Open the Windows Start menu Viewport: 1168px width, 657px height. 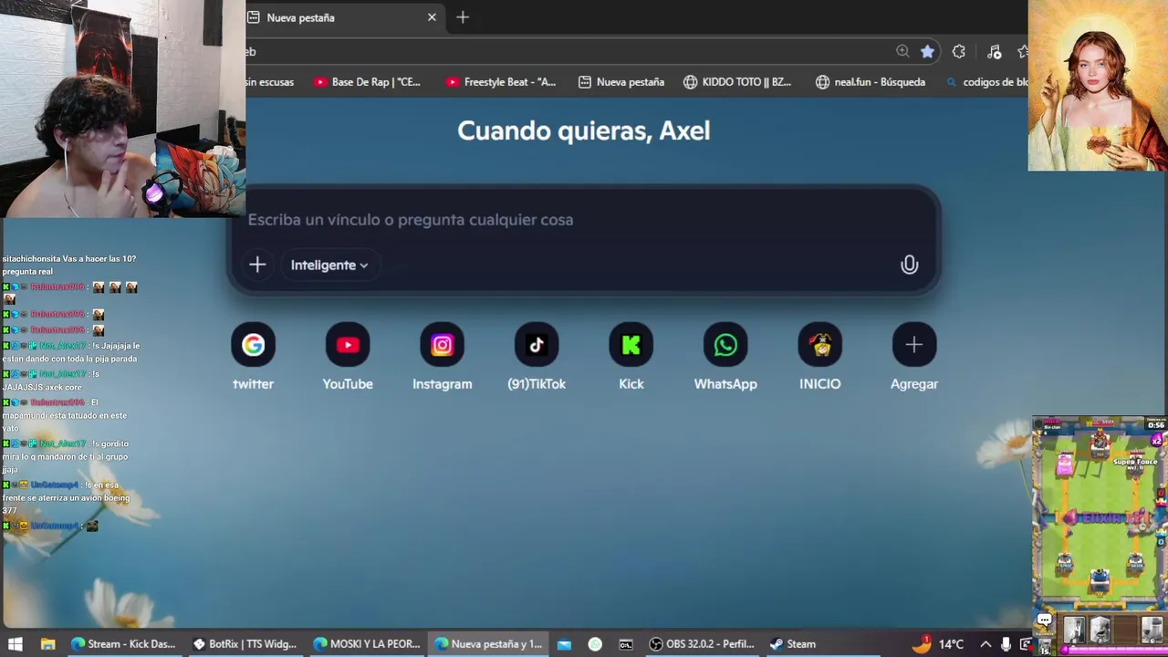(x=15, y=644)
